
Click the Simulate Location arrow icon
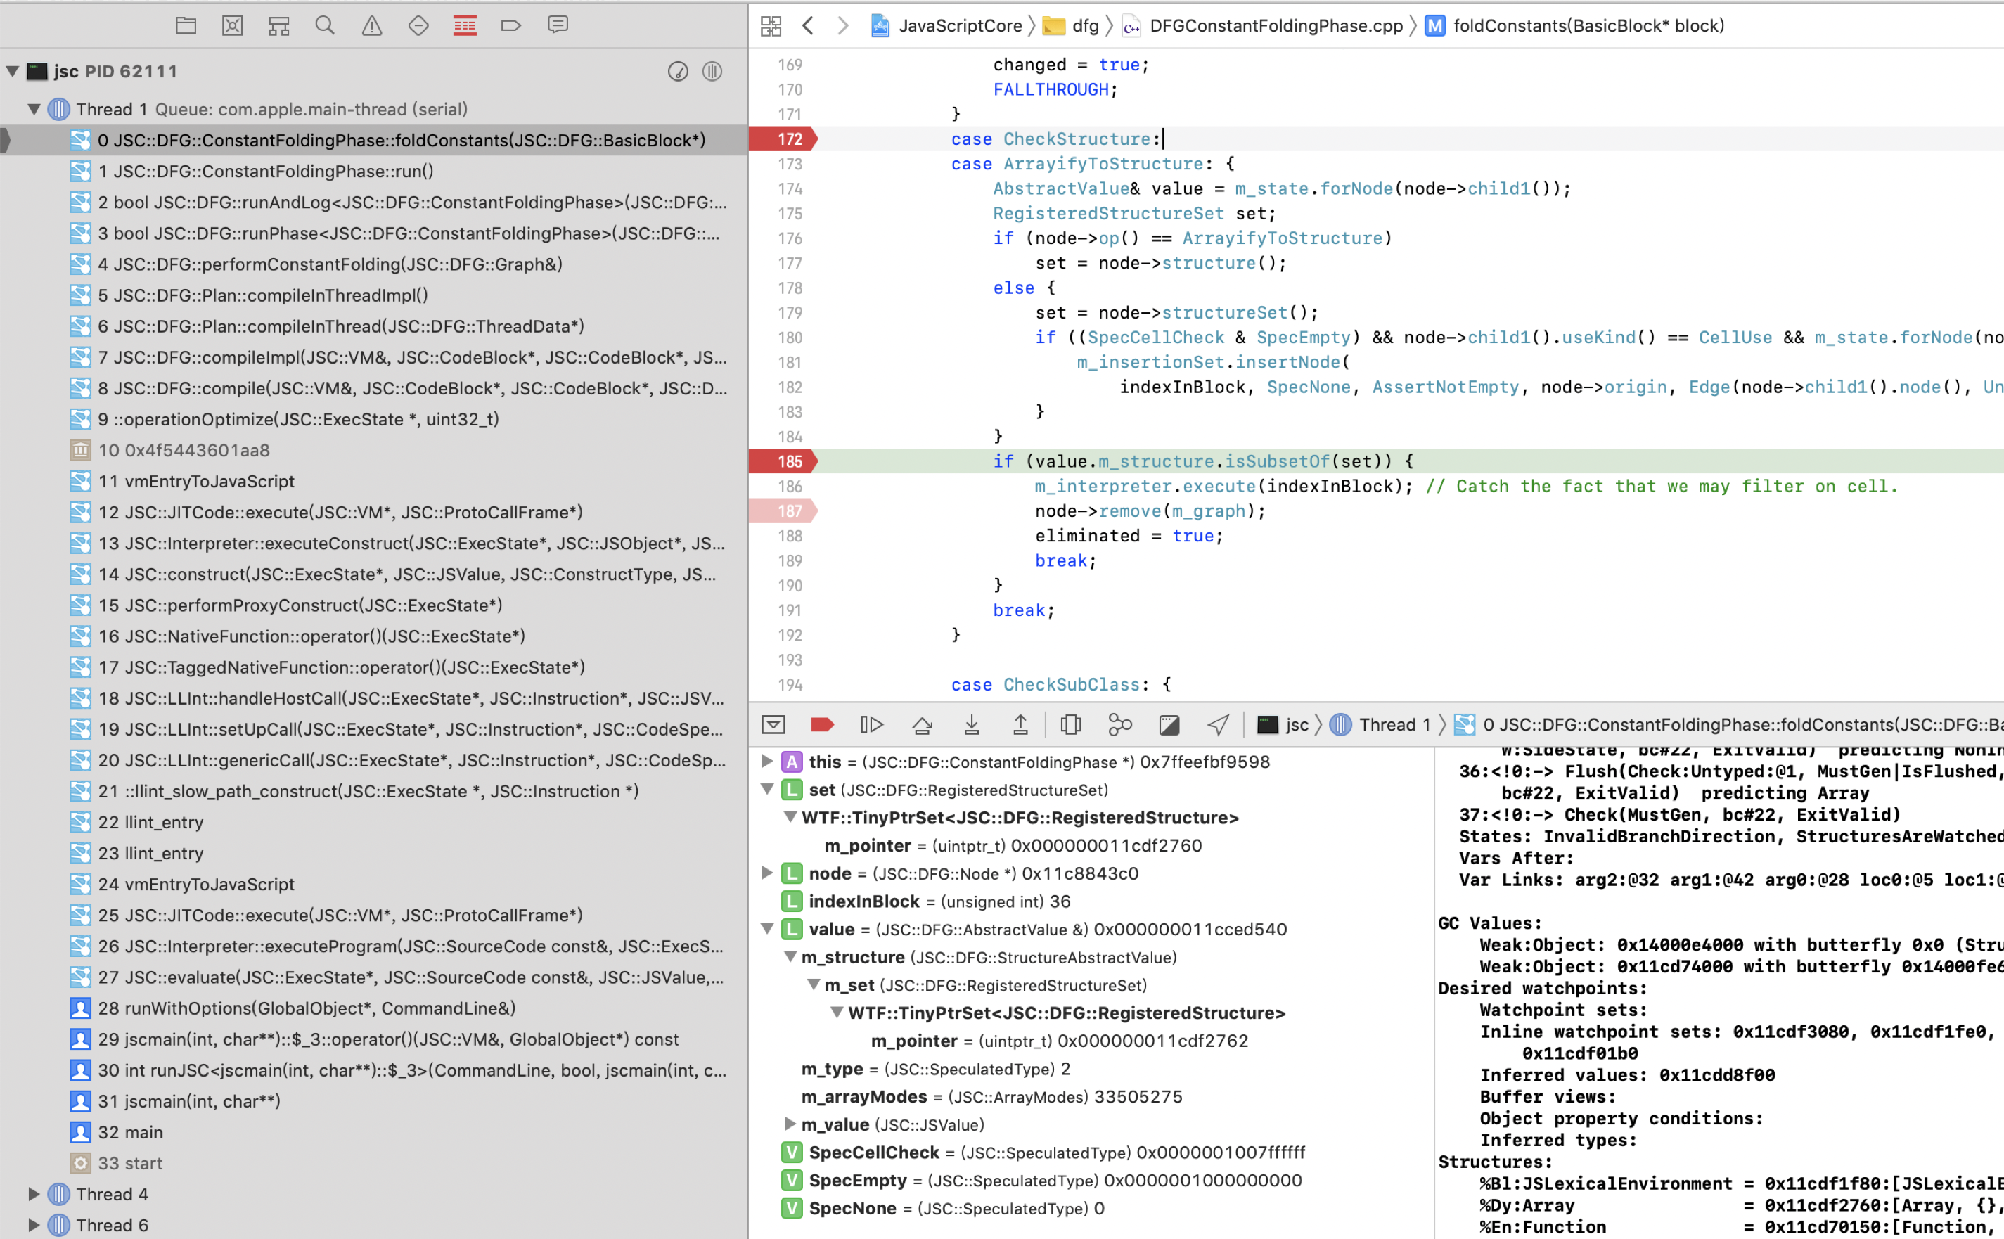click(1217, 724)
